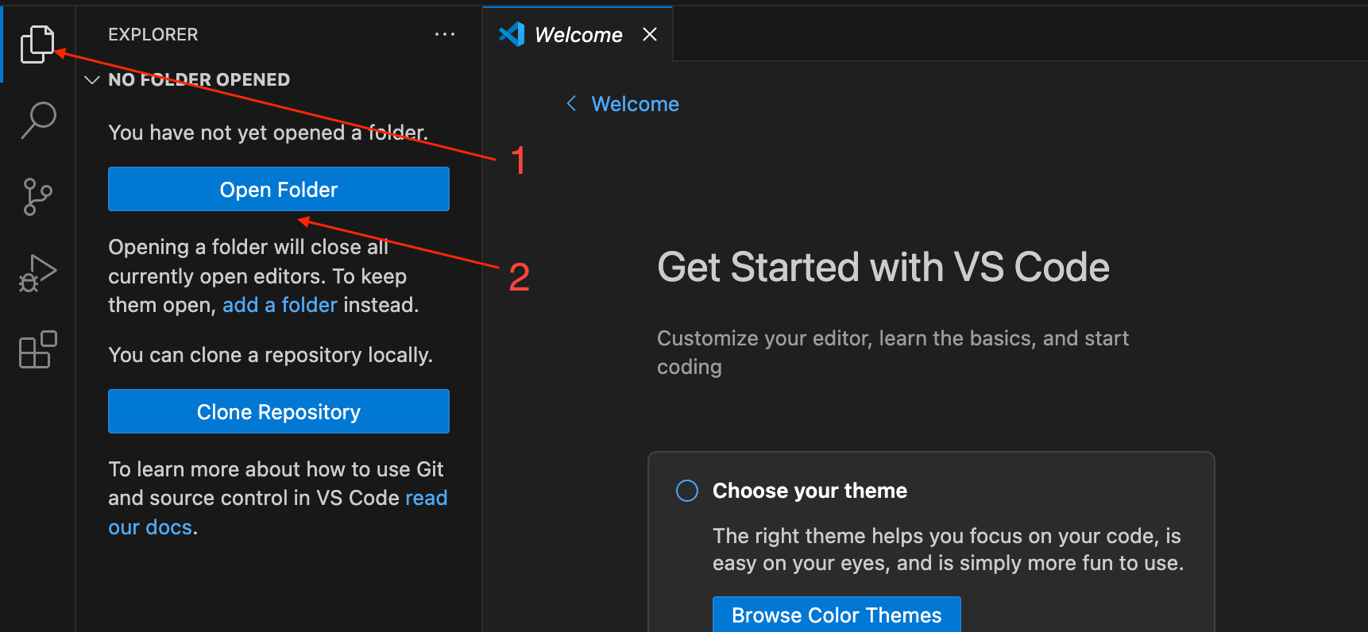Click Browse Color Themes button
The height and width of the screenshot is (632, 1368).
pyautogui.click(x=836, y=615)
